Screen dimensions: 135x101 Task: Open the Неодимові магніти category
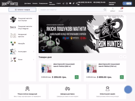[x=22, y=36]
